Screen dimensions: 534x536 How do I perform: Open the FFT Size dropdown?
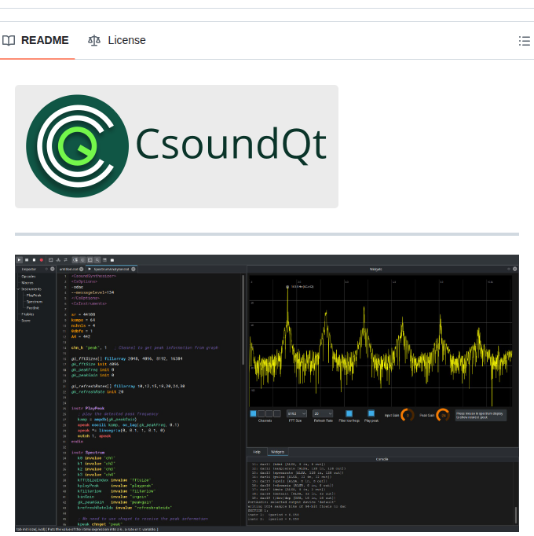[x=296, y=414]
